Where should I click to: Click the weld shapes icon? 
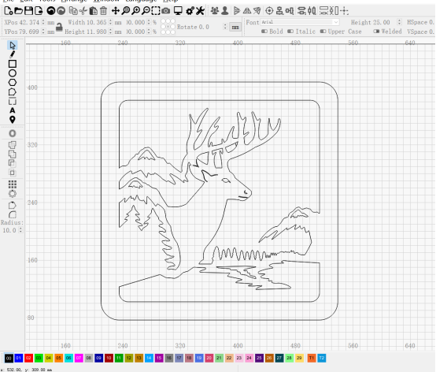[x=13, y=145]
